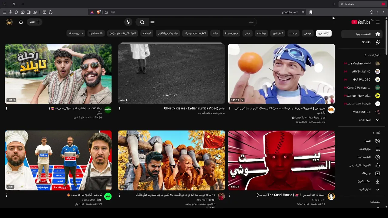Open options for Thailand trip video

click(x=6, y=108)
